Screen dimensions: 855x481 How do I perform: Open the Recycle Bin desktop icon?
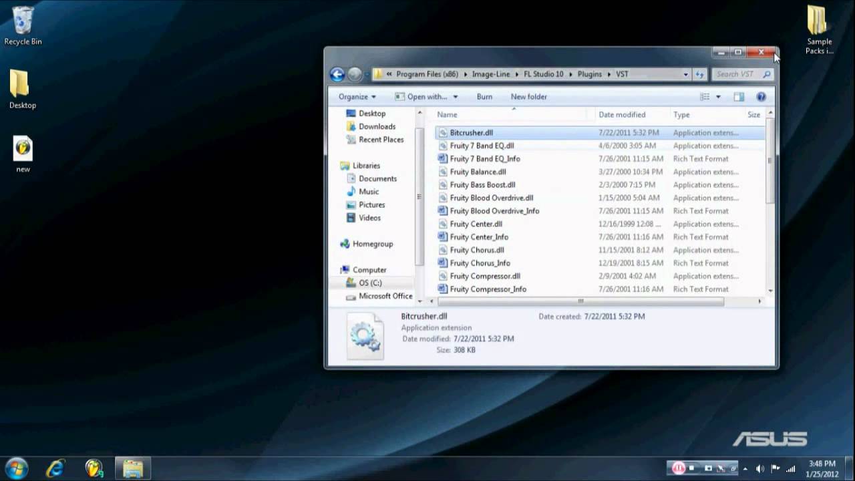point(23,26)
